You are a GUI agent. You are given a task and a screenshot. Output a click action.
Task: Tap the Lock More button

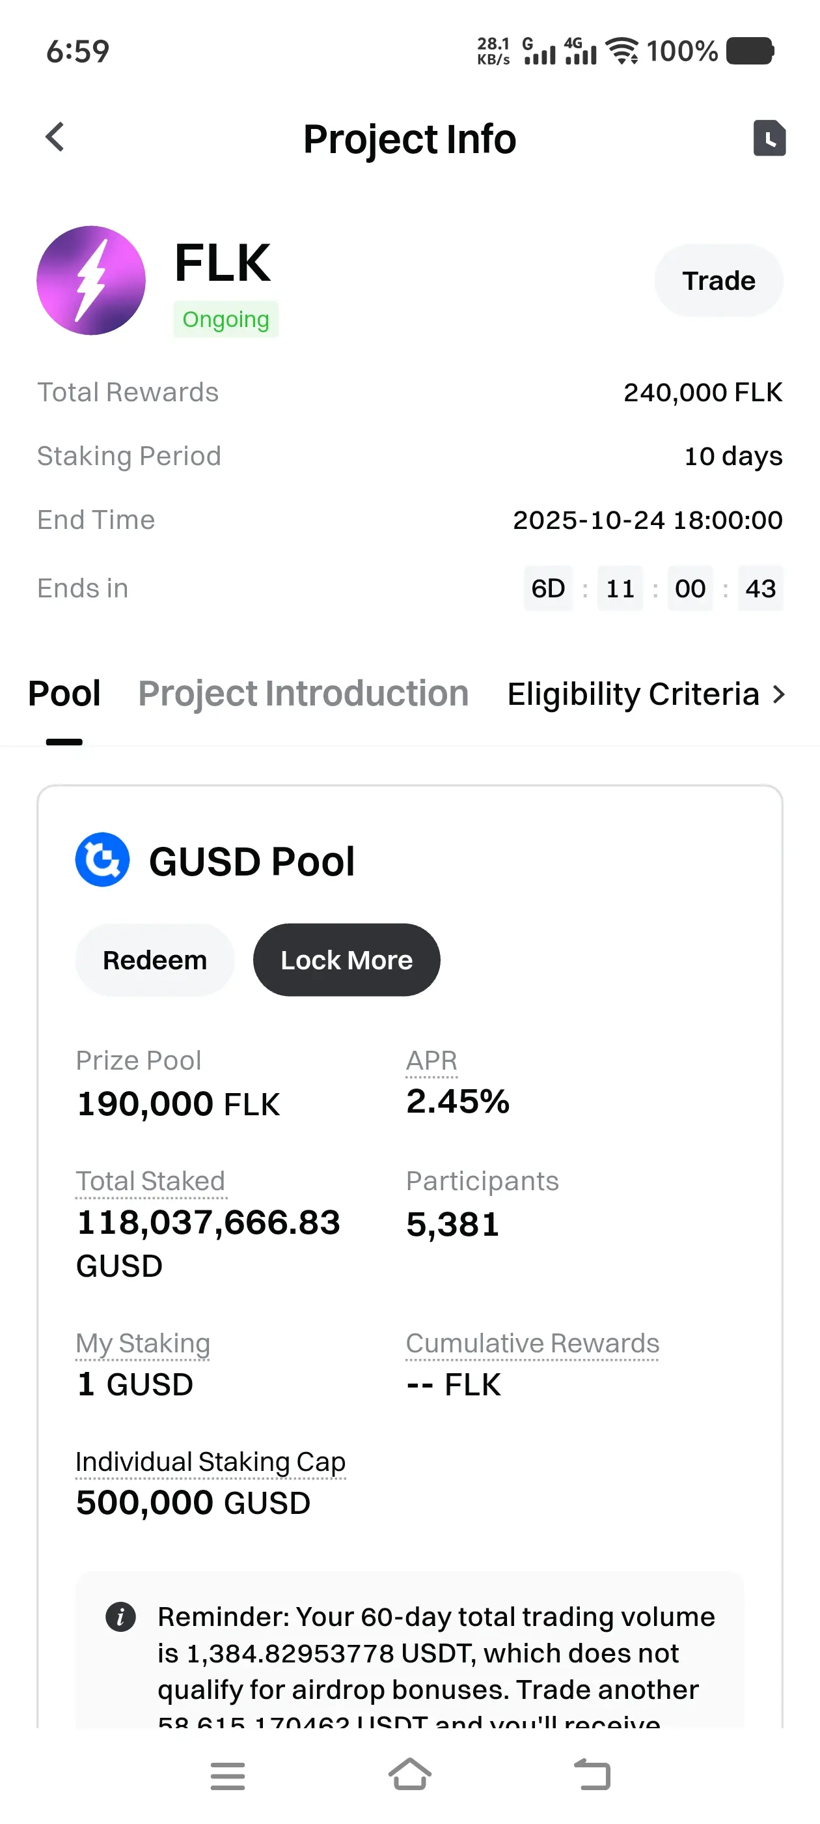point(347,960)
